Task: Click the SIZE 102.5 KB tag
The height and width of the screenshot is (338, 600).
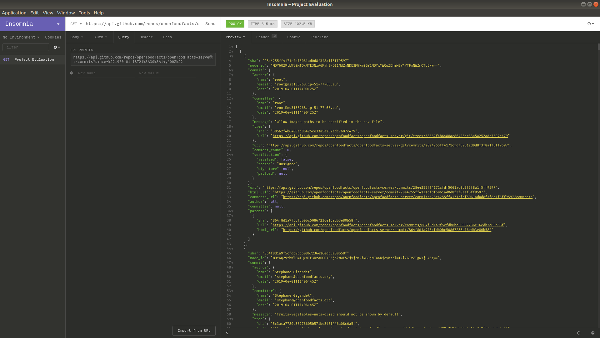Action: click(x=298, y=24)
